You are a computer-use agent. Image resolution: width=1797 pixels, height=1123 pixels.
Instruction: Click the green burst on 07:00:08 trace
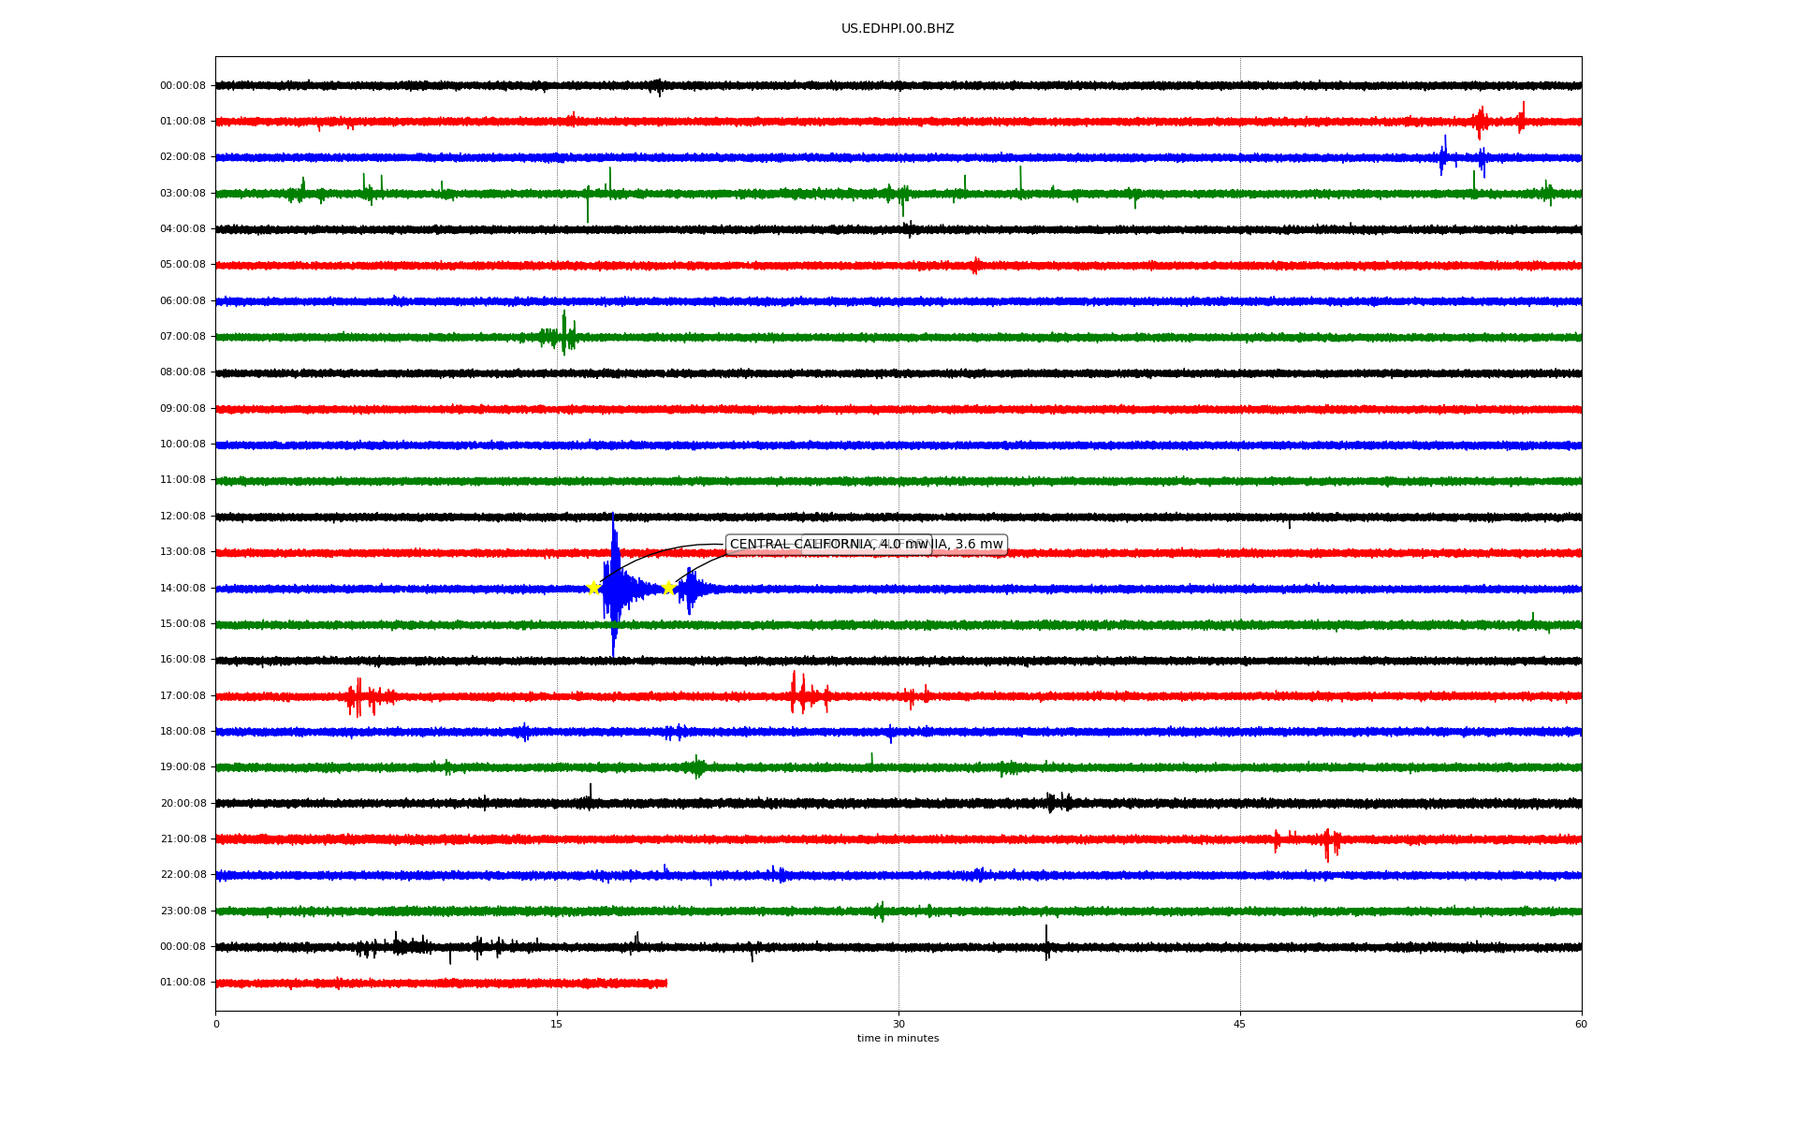pyautogui.click(x=562, y=335)
